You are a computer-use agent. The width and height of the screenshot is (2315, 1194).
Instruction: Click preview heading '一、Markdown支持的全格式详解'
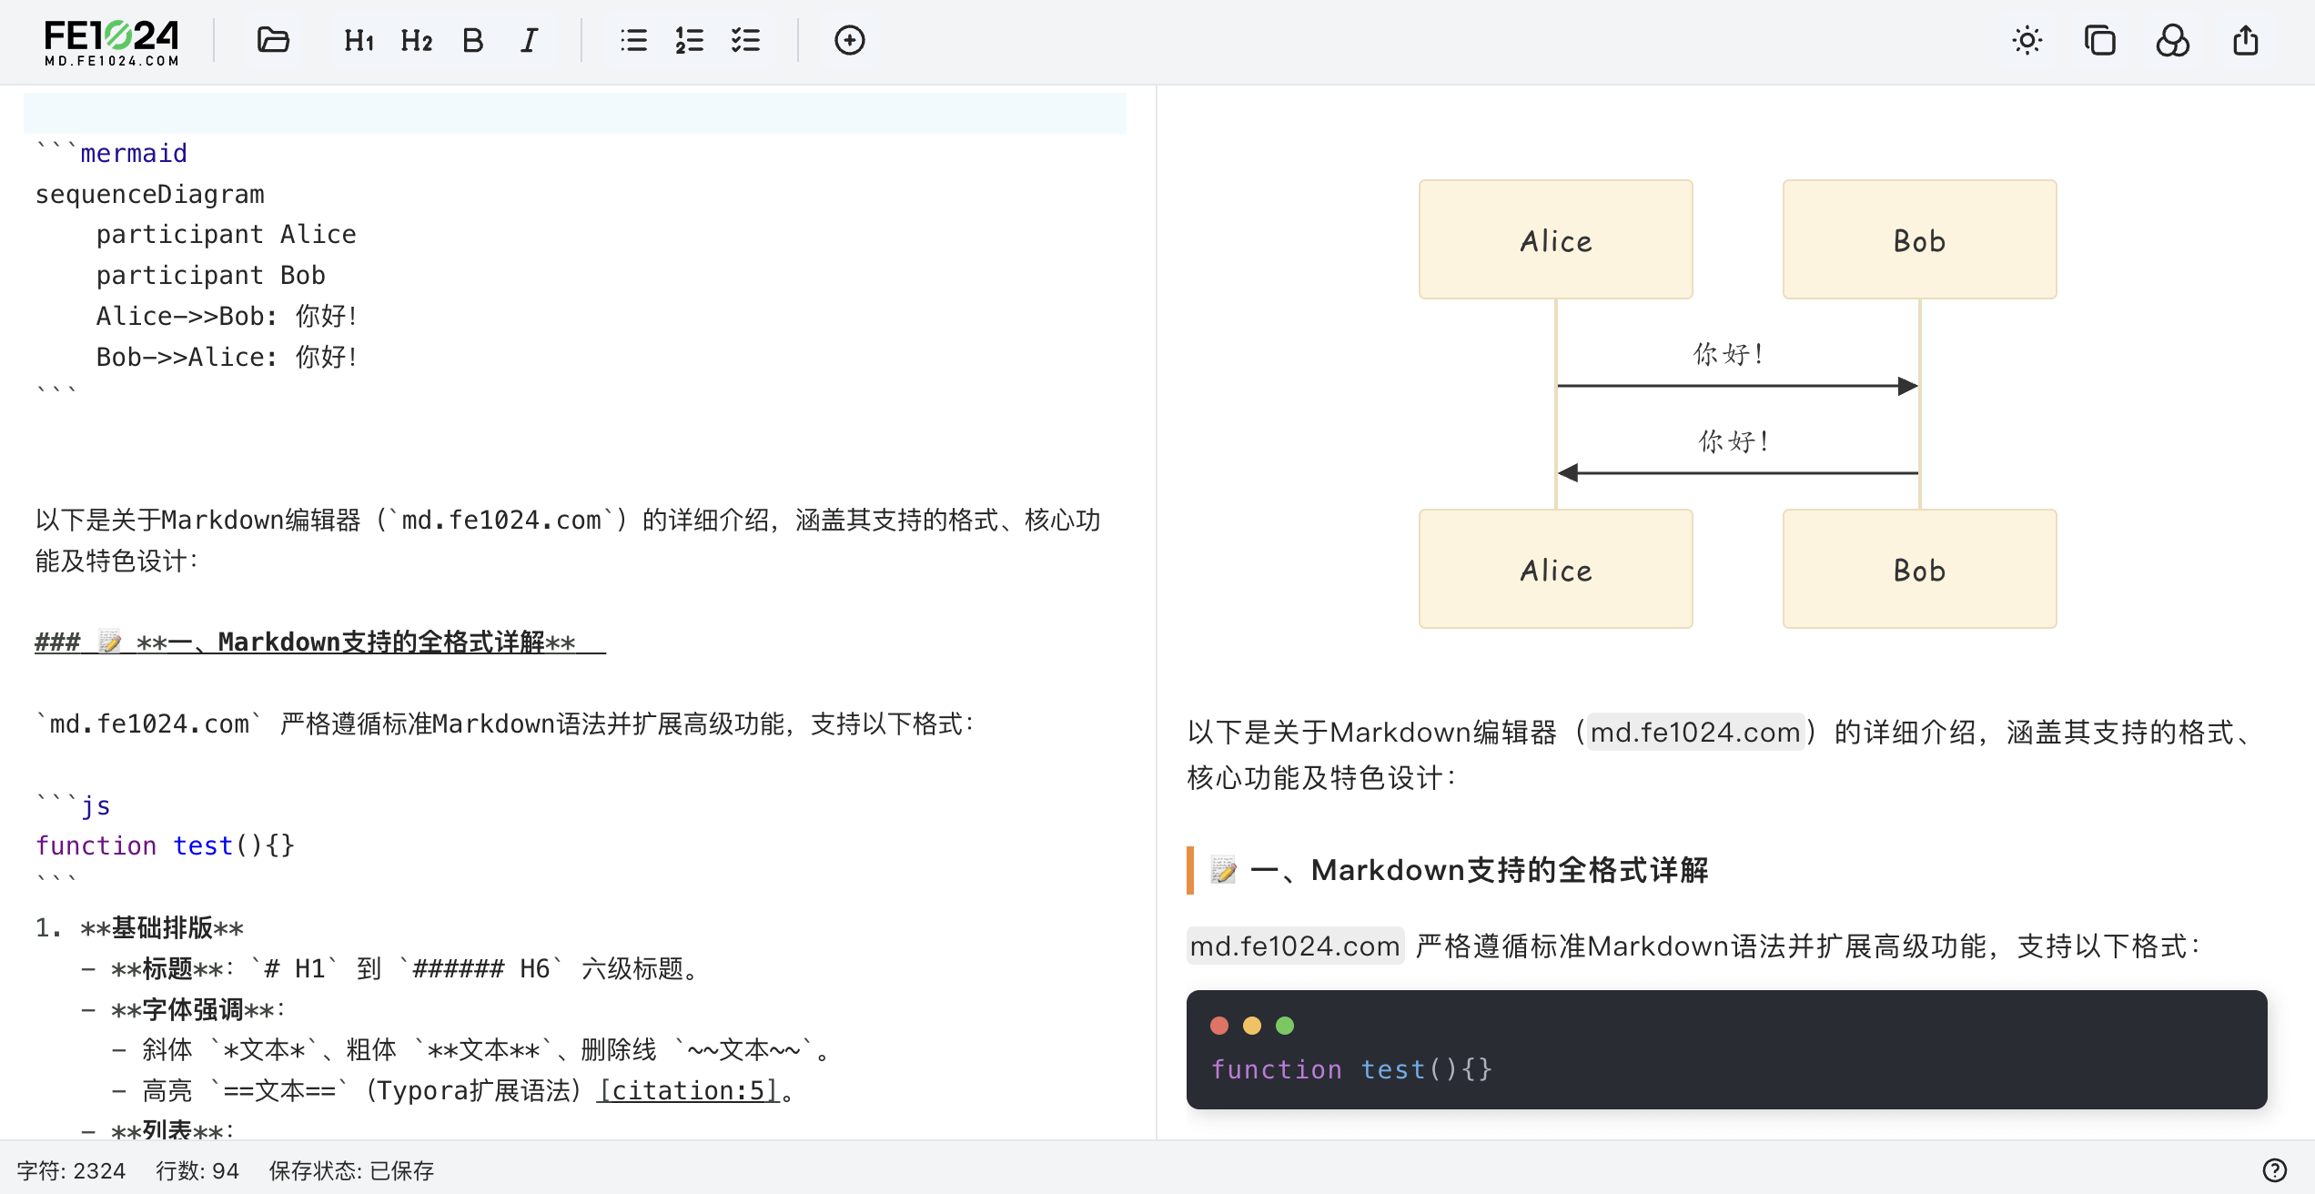tap(1479, 870)
